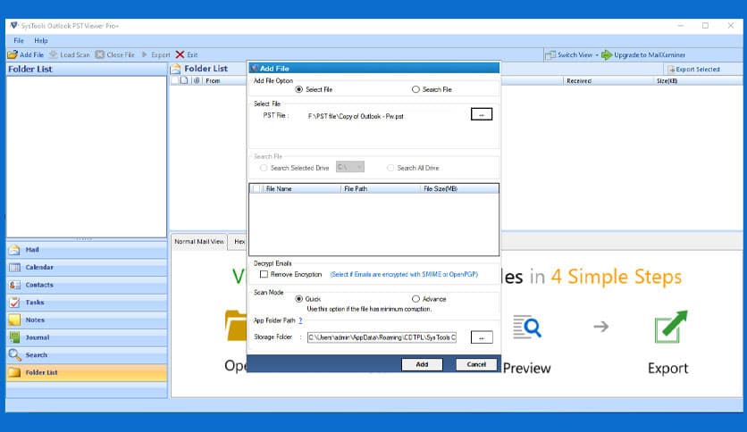Click the Export toolbar button
The width and height of the screenshot is (747, 432).
click(155, 54)
